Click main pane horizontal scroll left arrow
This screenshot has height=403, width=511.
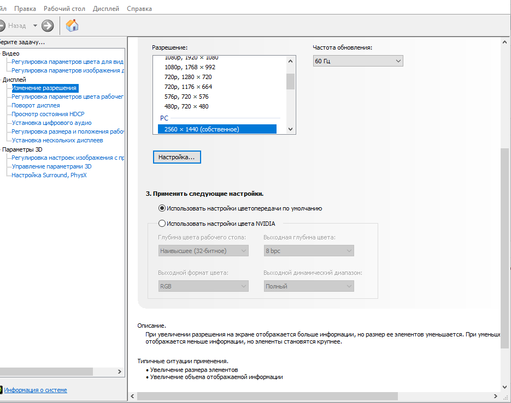pos(132,396)
